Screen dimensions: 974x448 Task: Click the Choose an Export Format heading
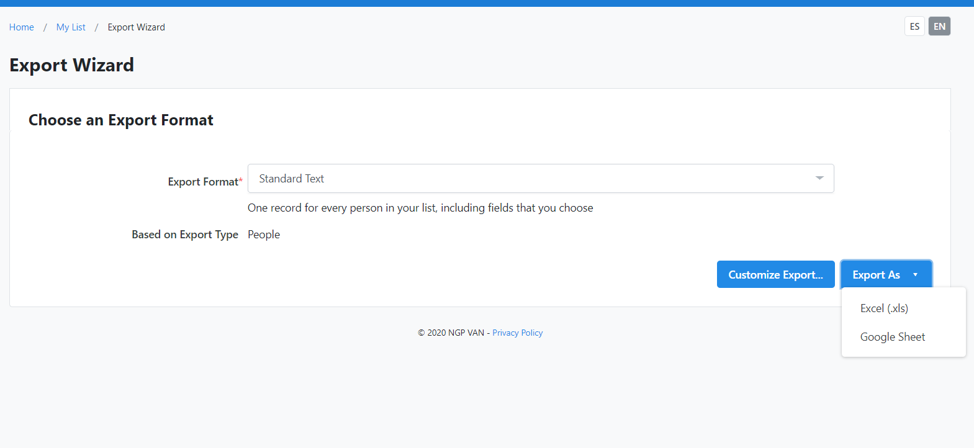[x=121, y=120]
